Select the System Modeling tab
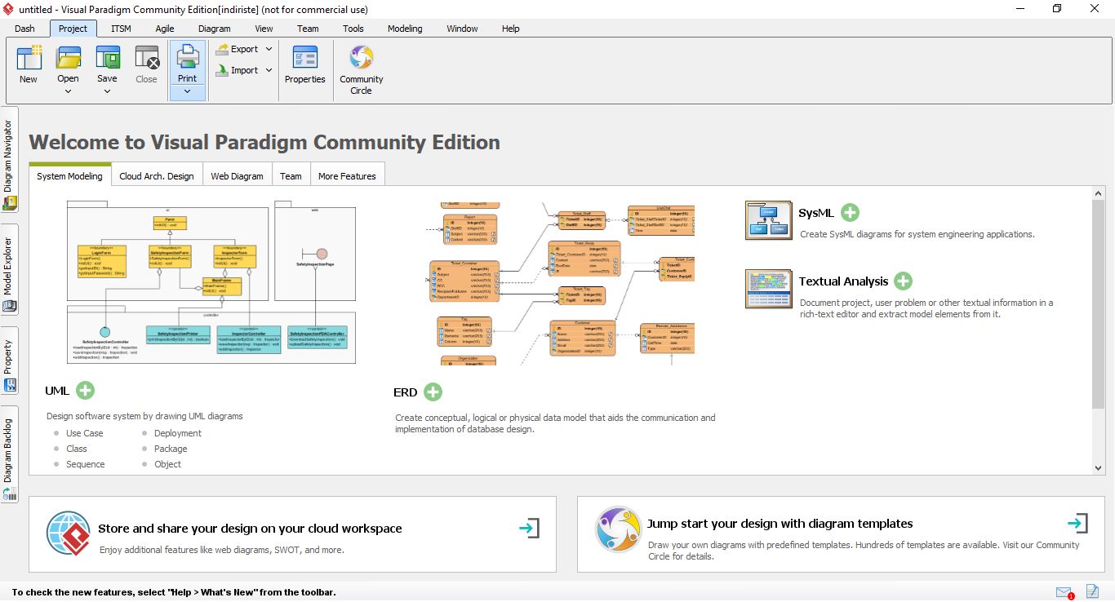 [x=69, y=176]
